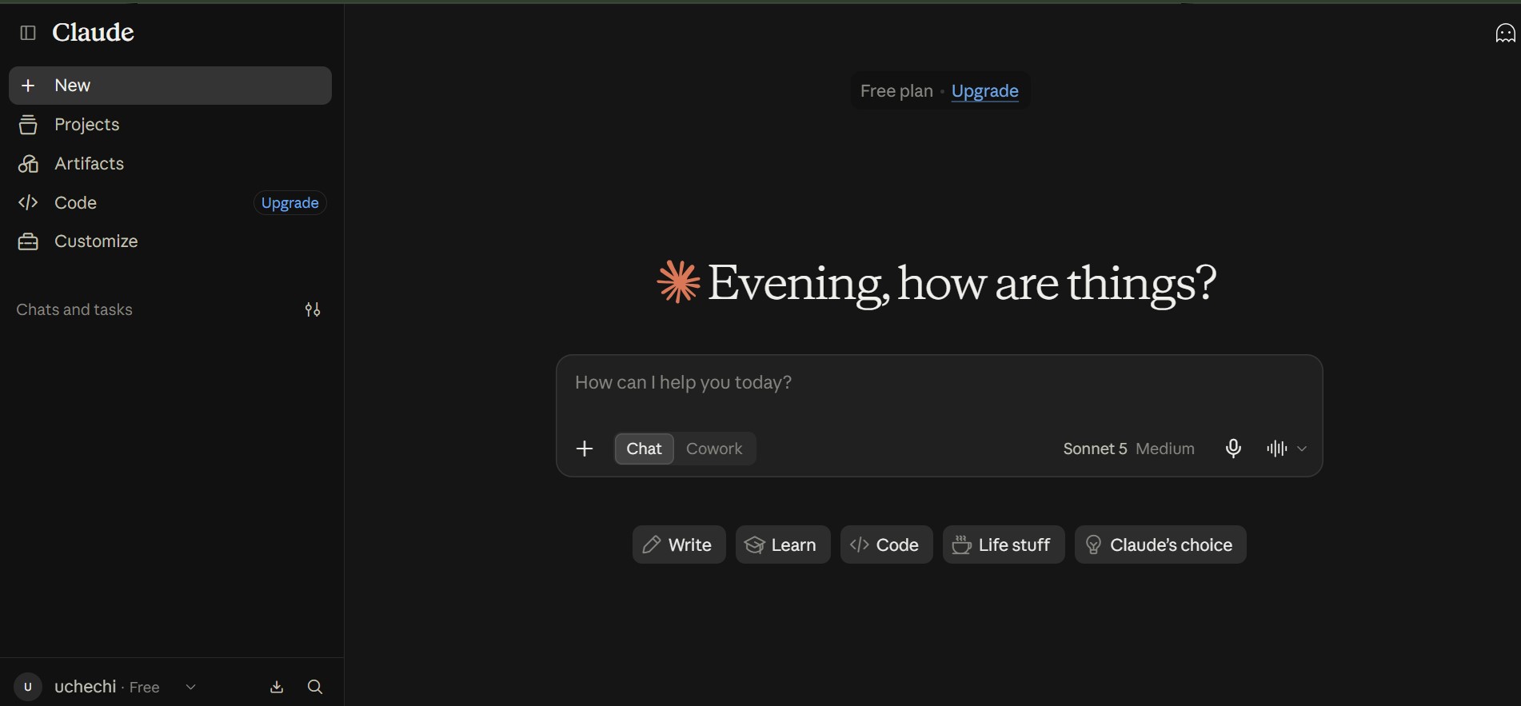1521x706 pixels.
Task: Start a New chat
Action: coord(170,86)
